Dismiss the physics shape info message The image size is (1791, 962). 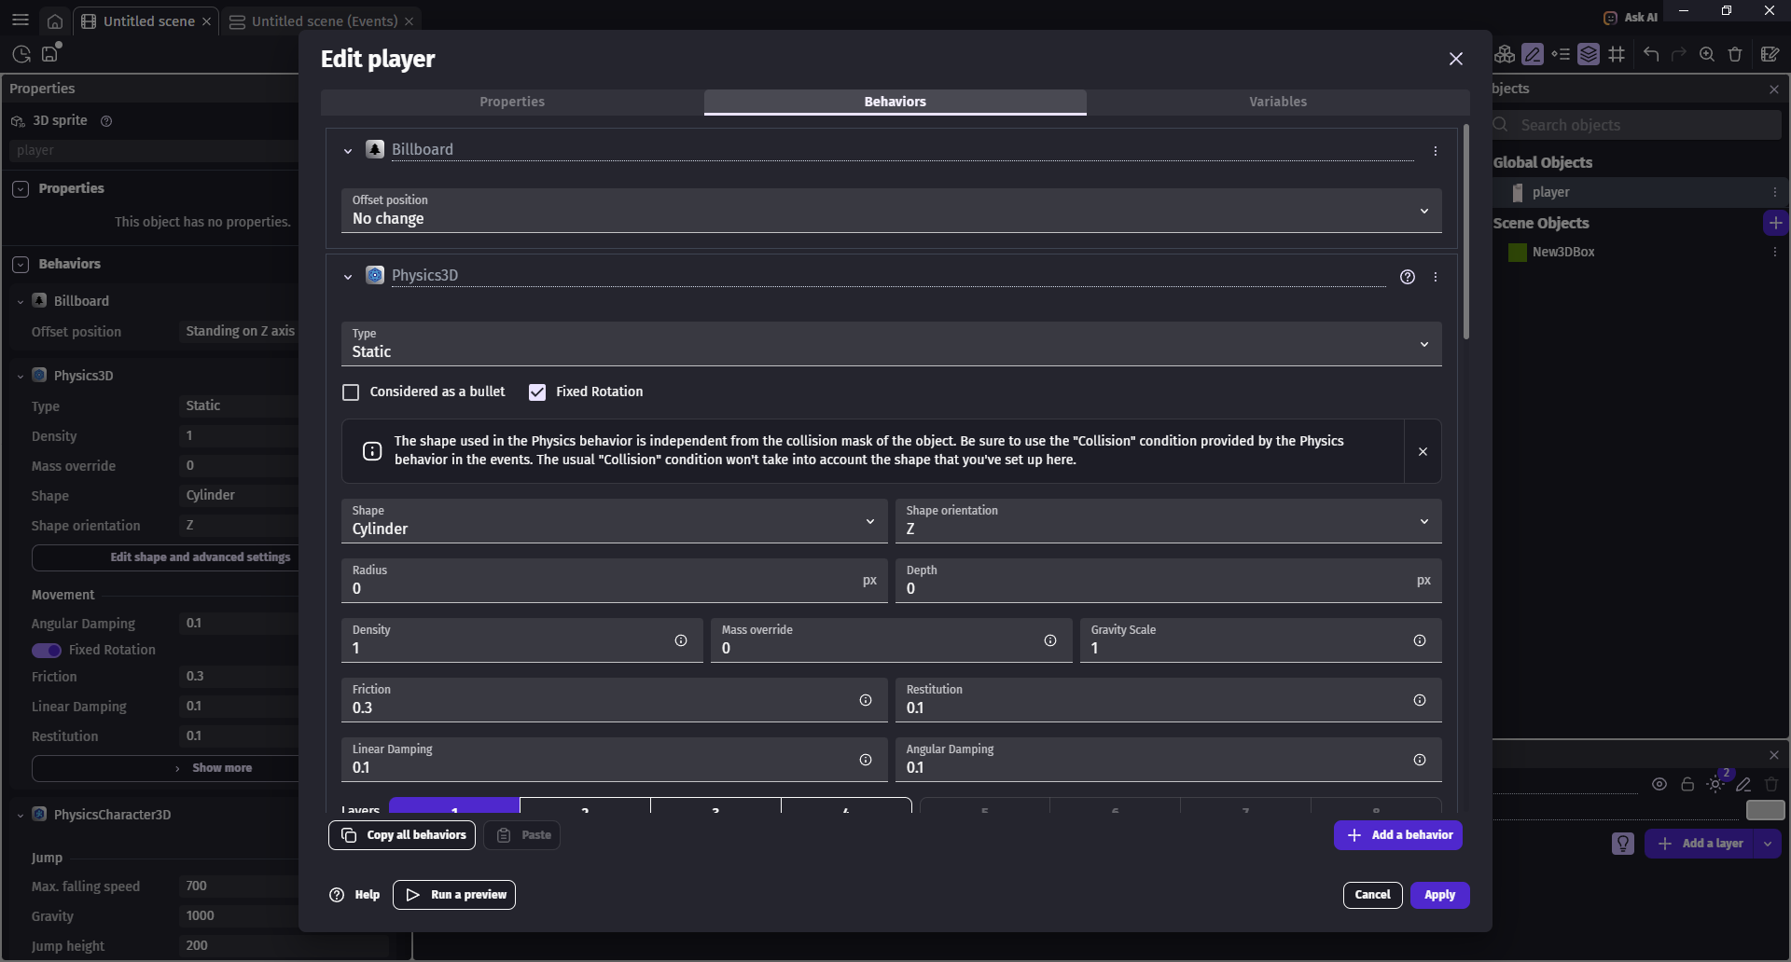1423,451
